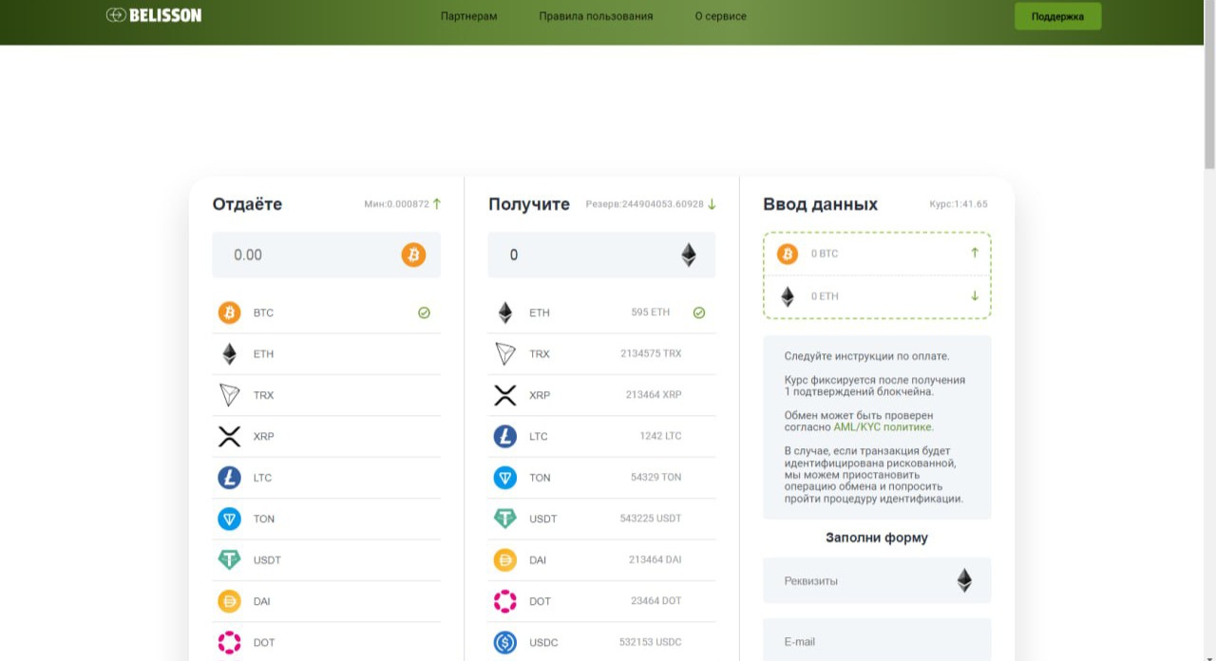Click the TRX coin icon in Отдаёте list

point(229,395)
